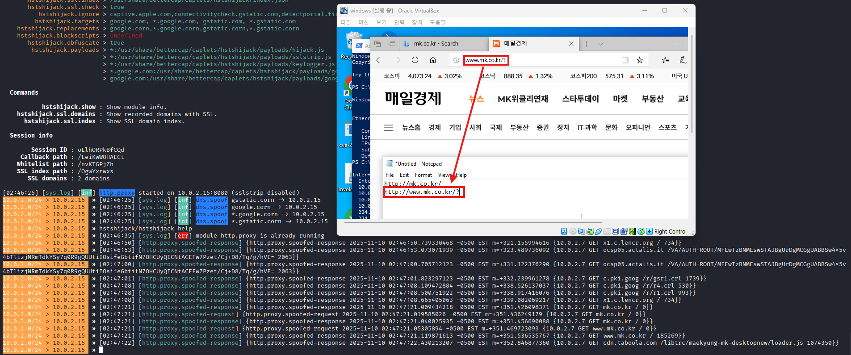Open 스타투데이 section
The height and width of the screenshot is (355, 851).
click(x=580, y=99)
